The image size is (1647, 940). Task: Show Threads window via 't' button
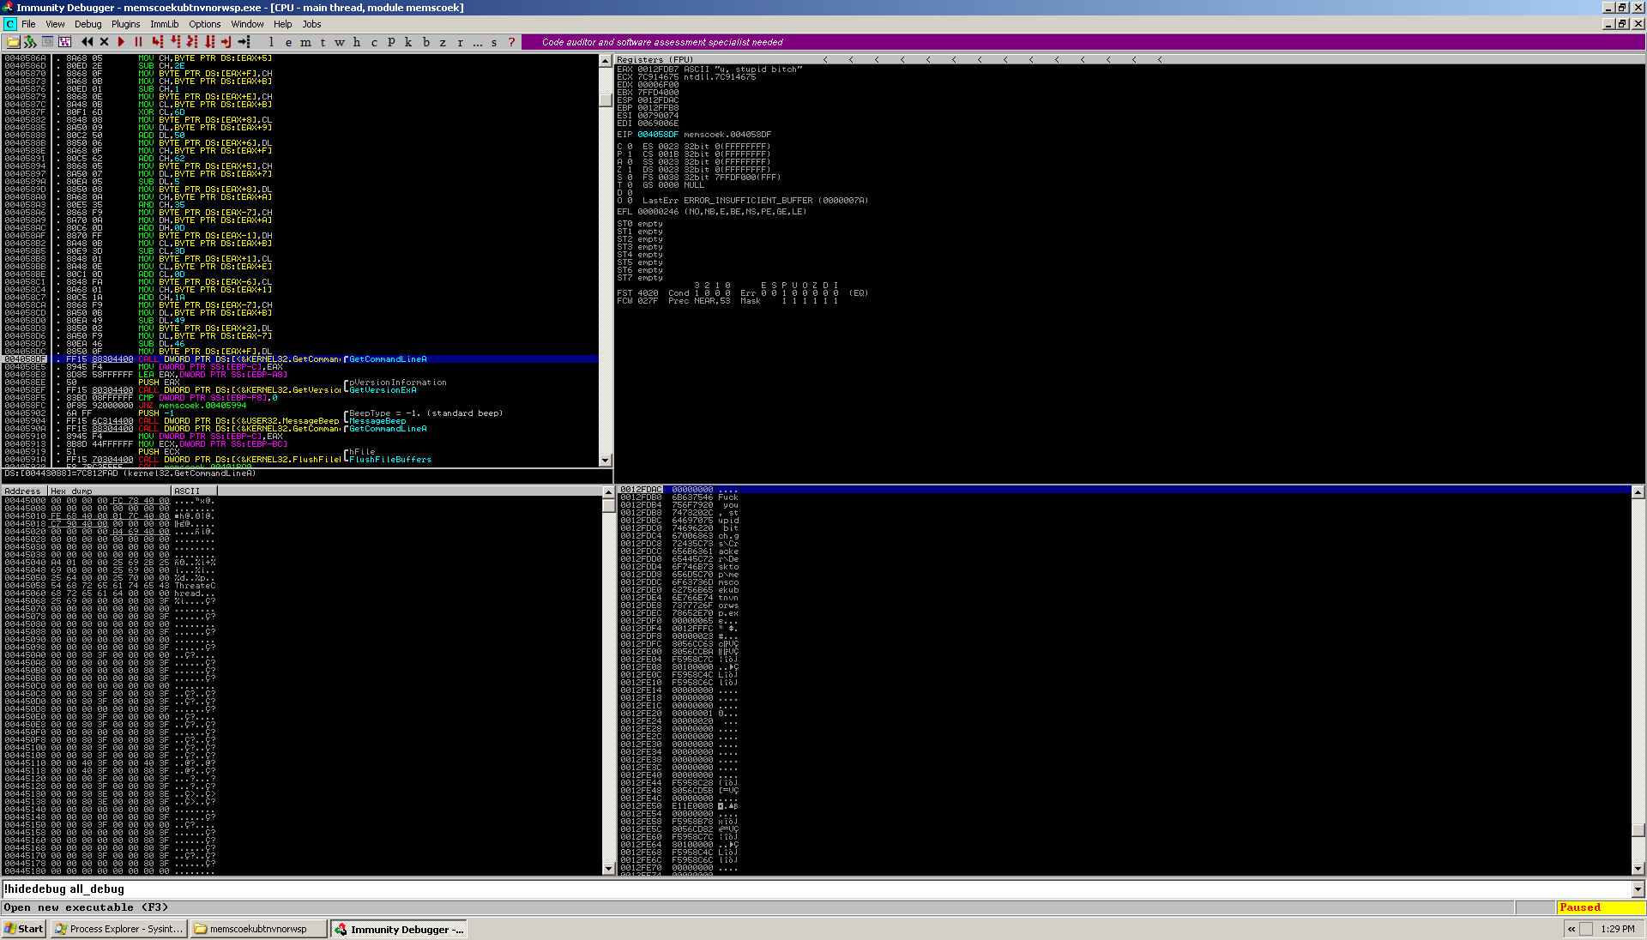click(x=323, y=42)
